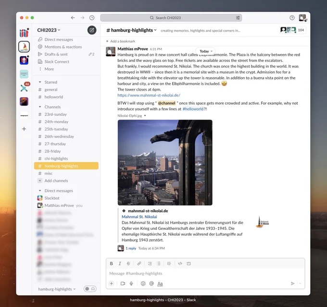Screen dimensions: 327x307
Task: Open the 104 members list
Action: [292, 30]
